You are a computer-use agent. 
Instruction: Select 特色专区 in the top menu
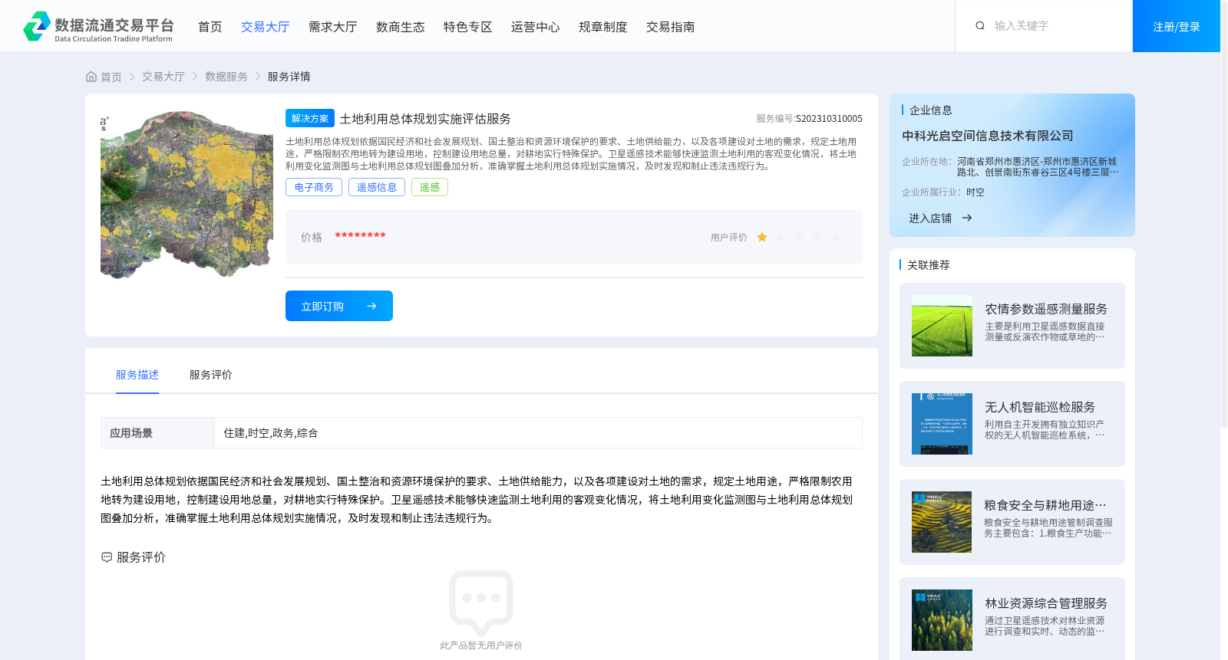pos(468,27)
